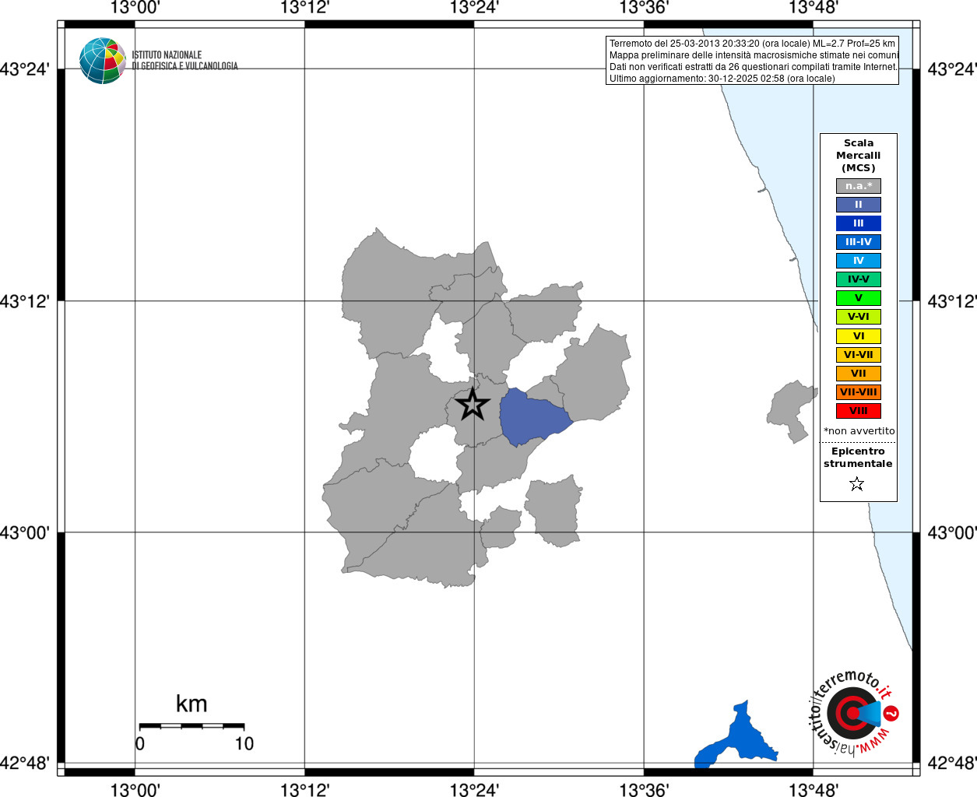Click the epicenter star symbol in the legend
Image resolution: width=977 pixels, height=797 pixels.
[857, 484]
